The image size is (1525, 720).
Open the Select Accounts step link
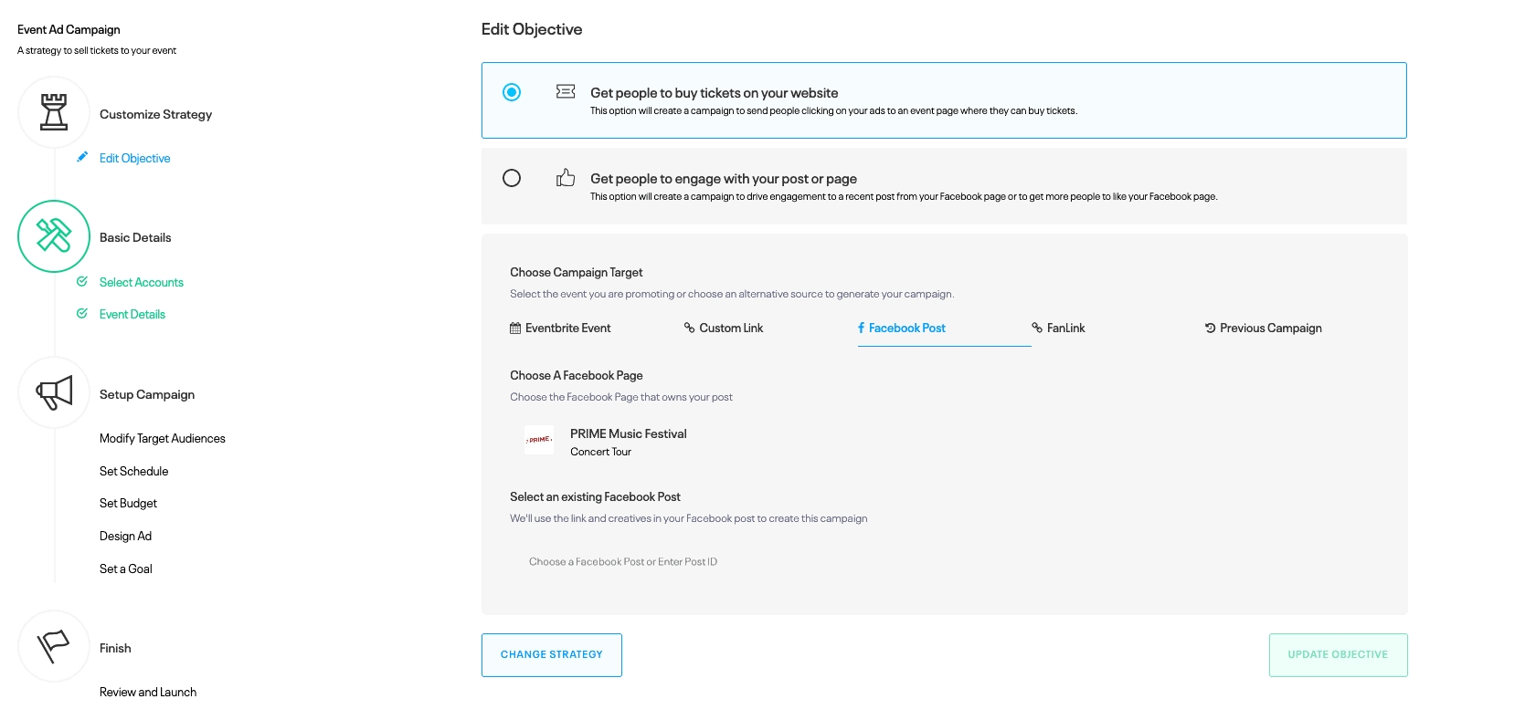(x=142, y=283)
